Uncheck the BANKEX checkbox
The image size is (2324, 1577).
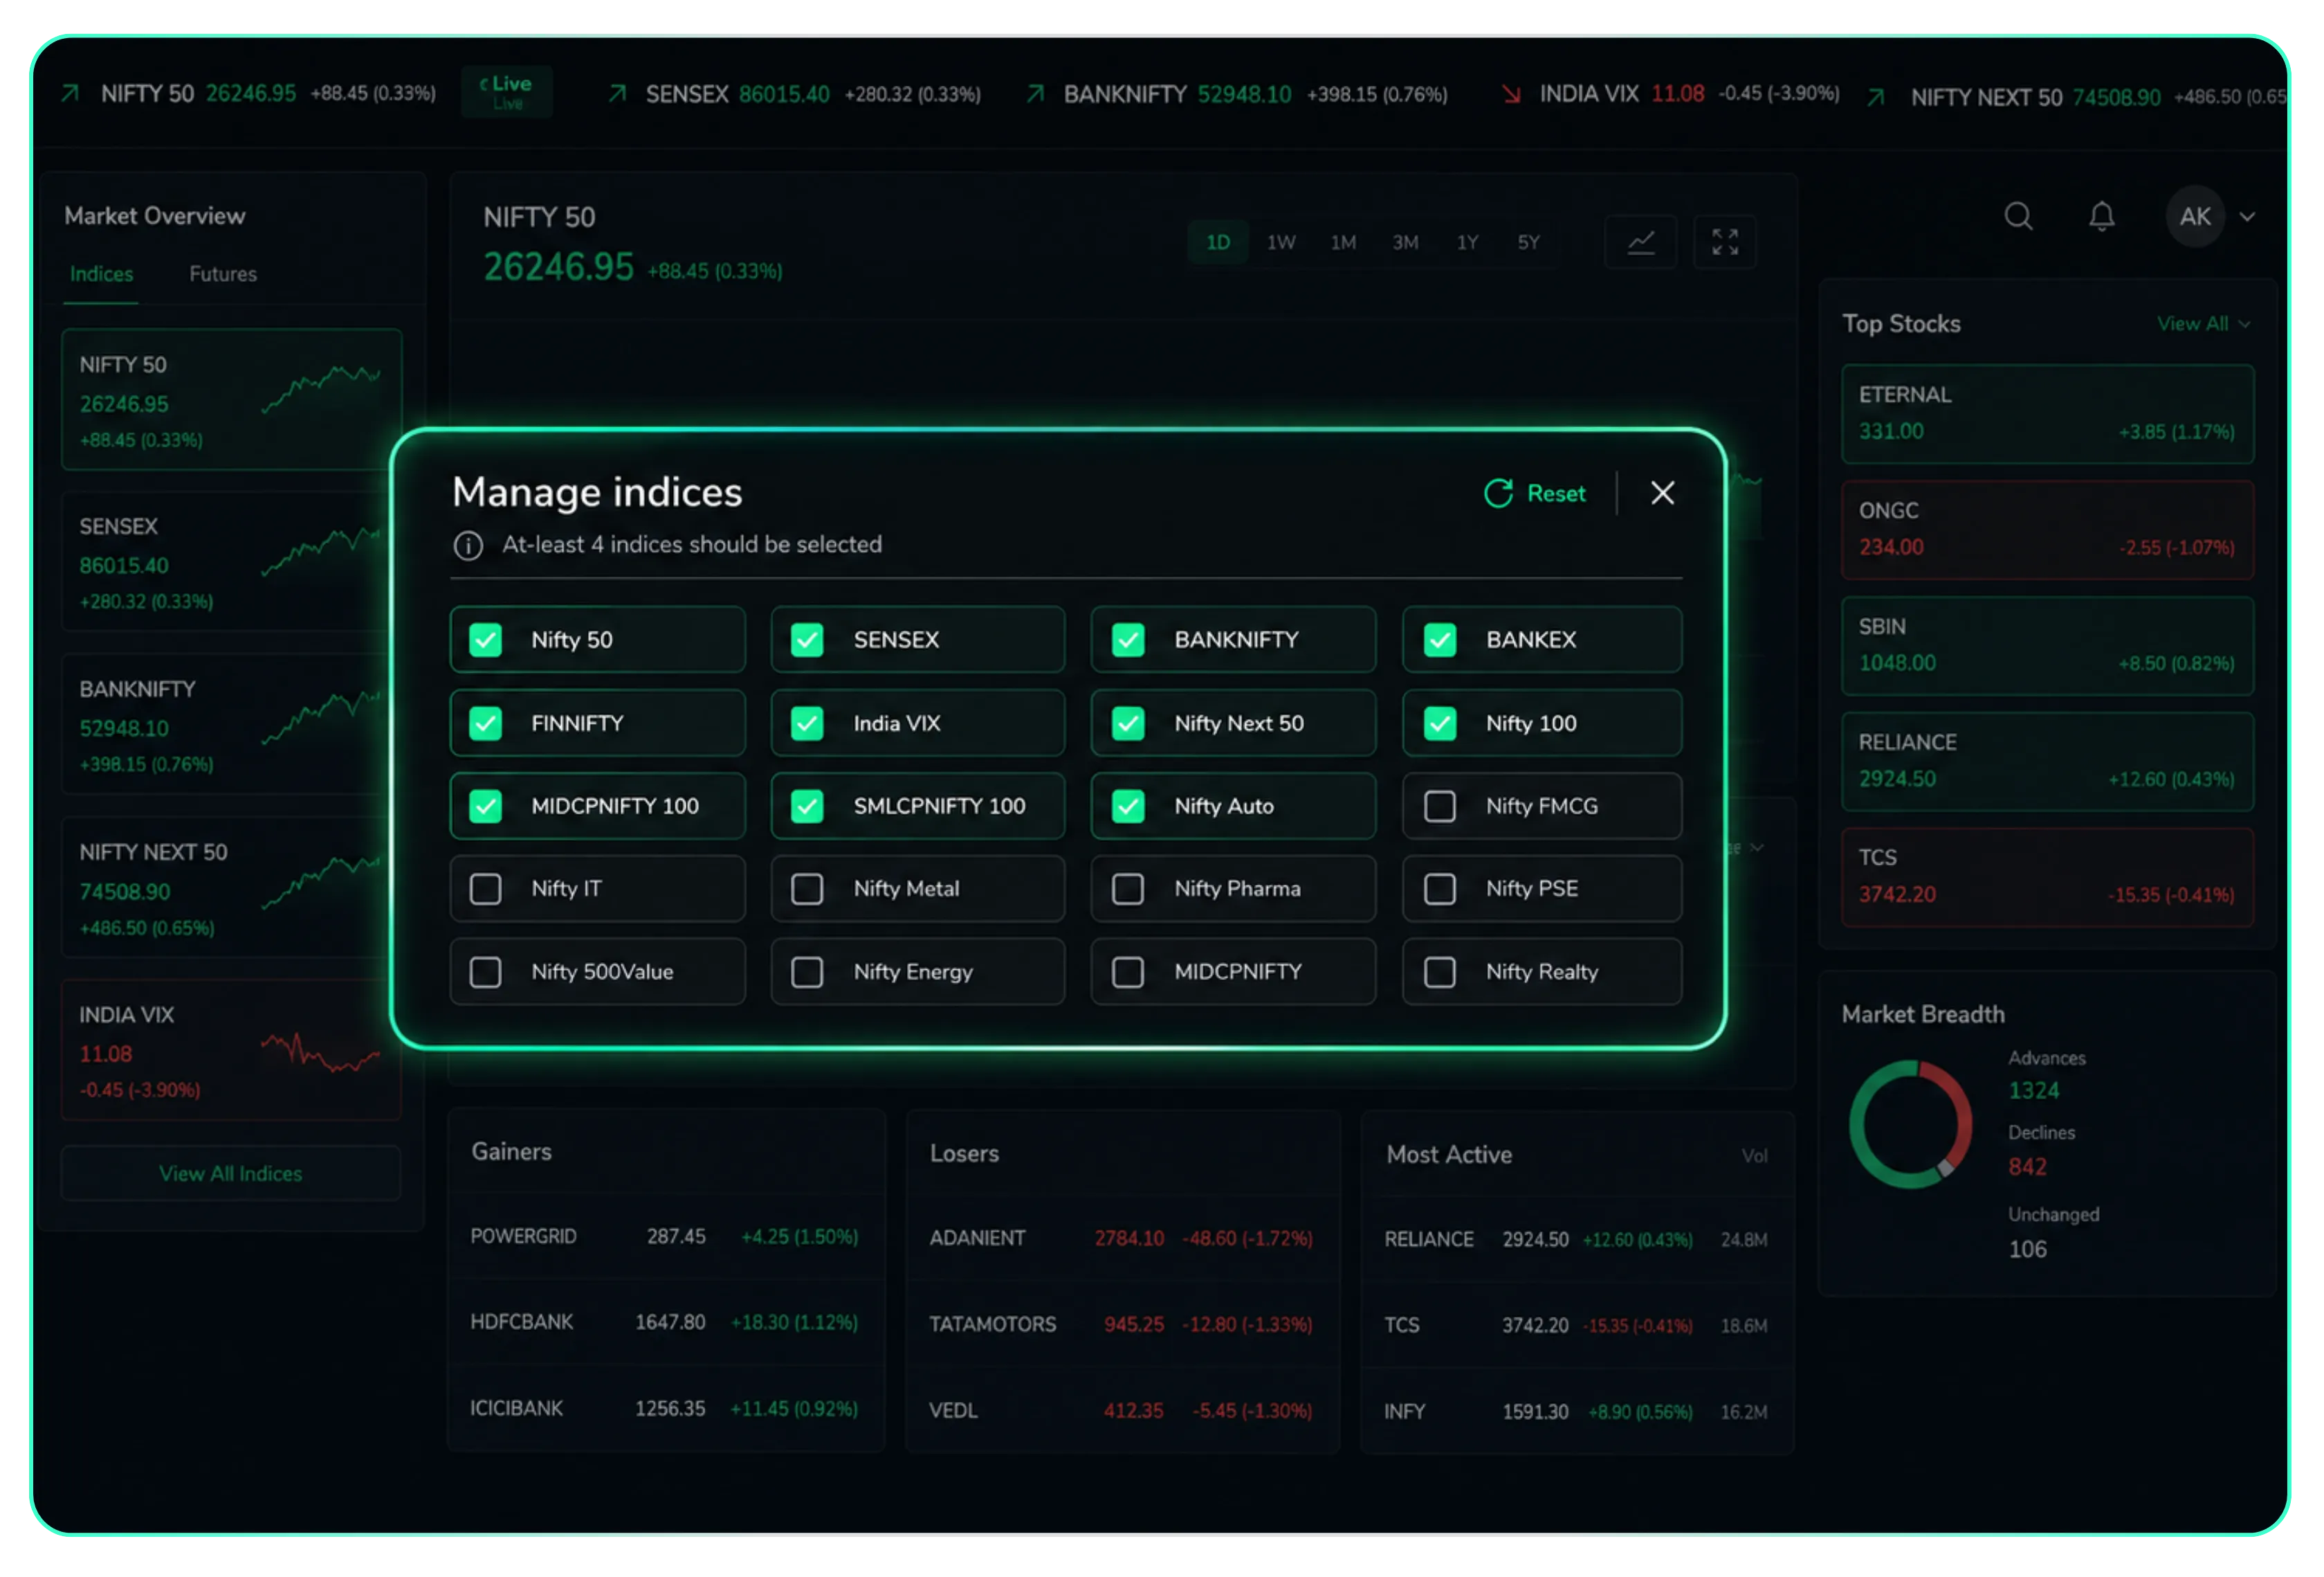[x=1439, y=640]
